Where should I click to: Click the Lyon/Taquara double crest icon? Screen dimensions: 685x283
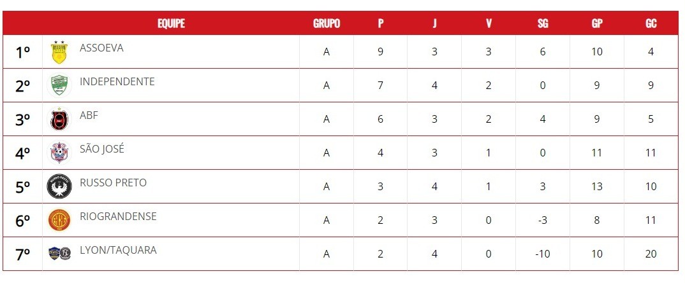point(59,253)
